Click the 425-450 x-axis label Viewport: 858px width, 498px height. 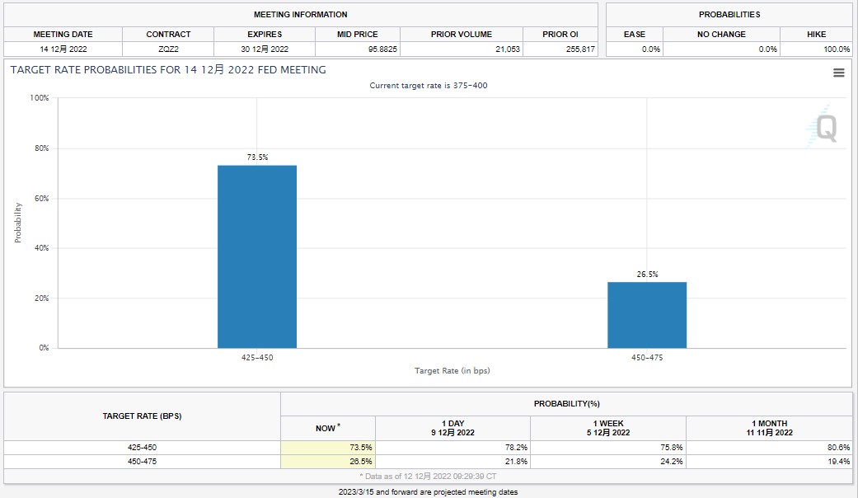coord(257,357)
